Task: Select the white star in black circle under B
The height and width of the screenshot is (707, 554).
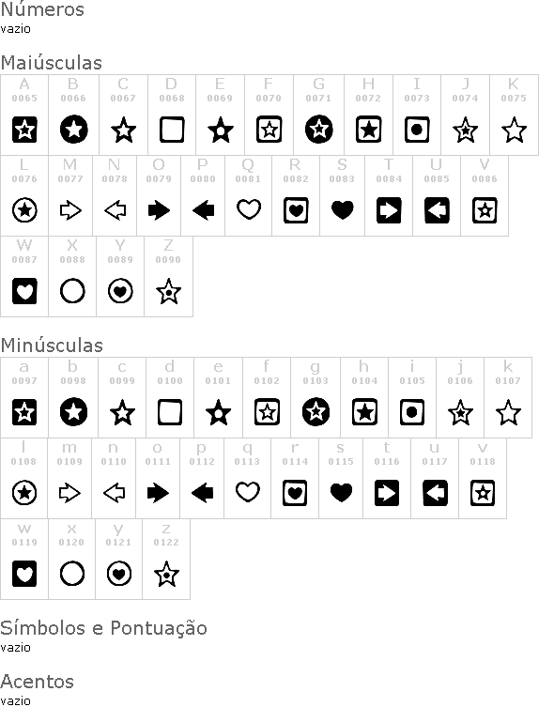Action: [74, 130]
